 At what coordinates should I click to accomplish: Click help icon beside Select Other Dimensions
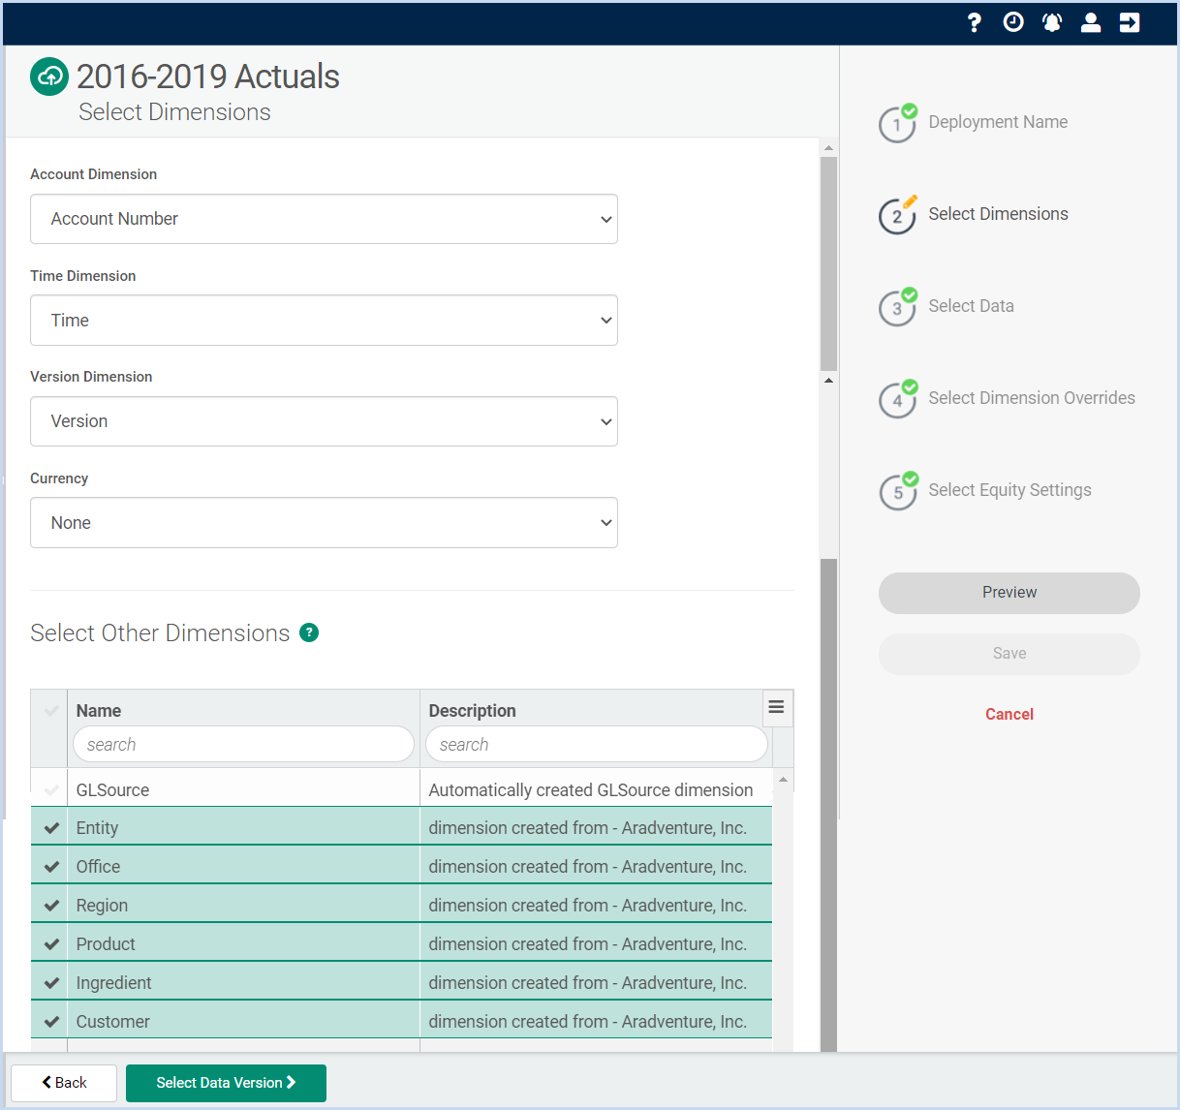pyautogui.click(x=309, y=632)
